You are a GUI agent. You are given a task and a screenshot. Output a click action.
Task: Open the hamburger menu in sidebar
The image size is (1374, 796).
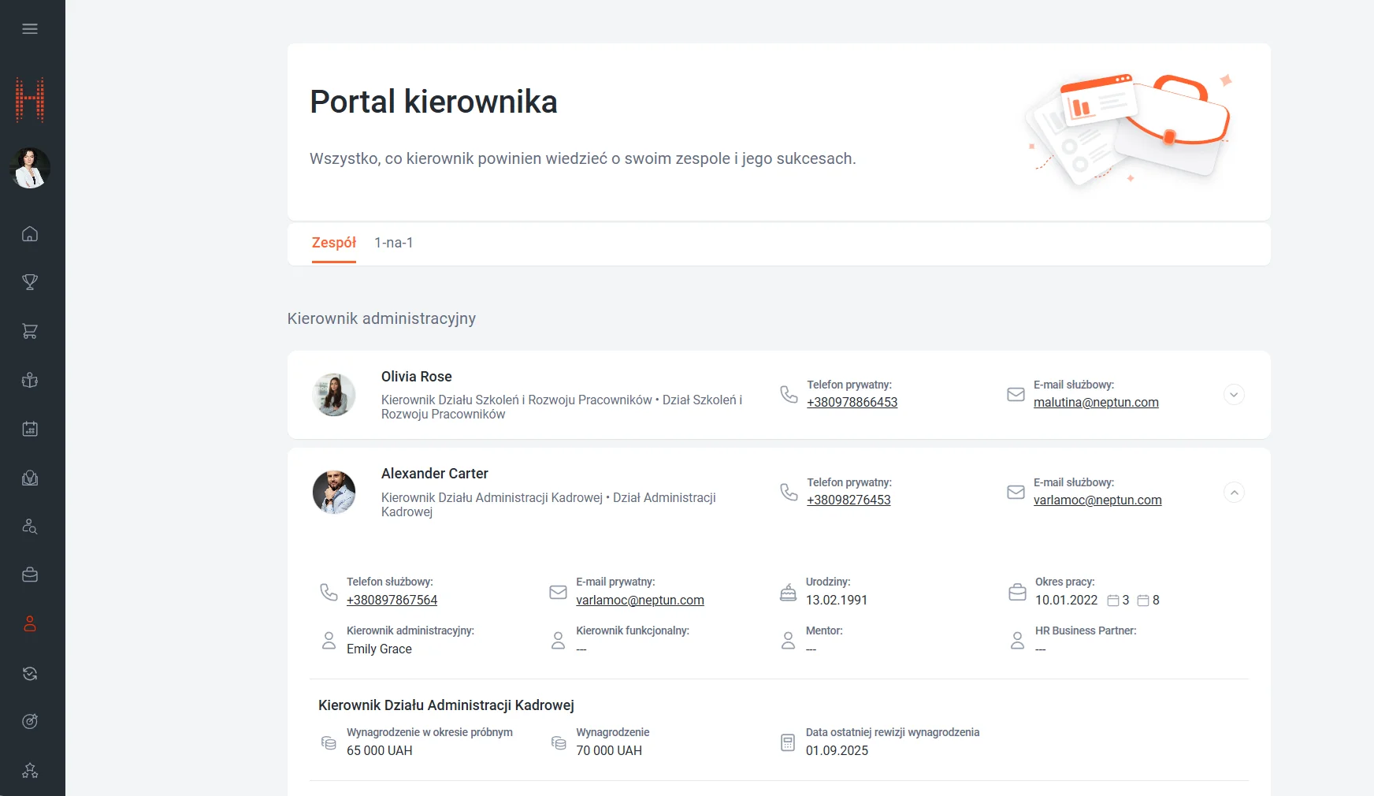pos(30,29)
